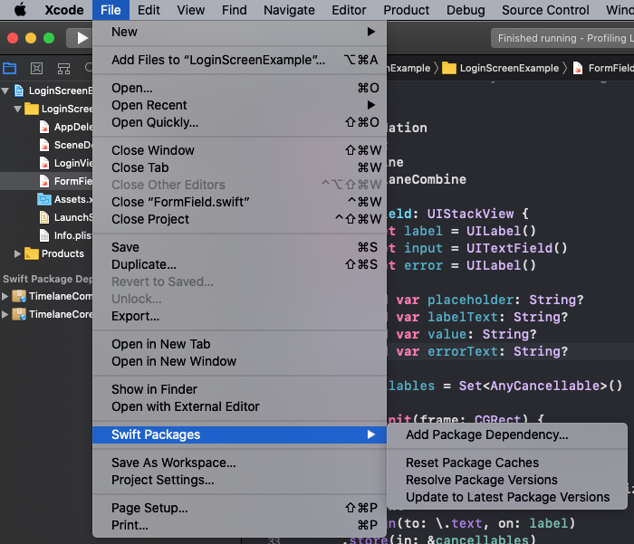Click the LoginViewController swift file icon

44,163
